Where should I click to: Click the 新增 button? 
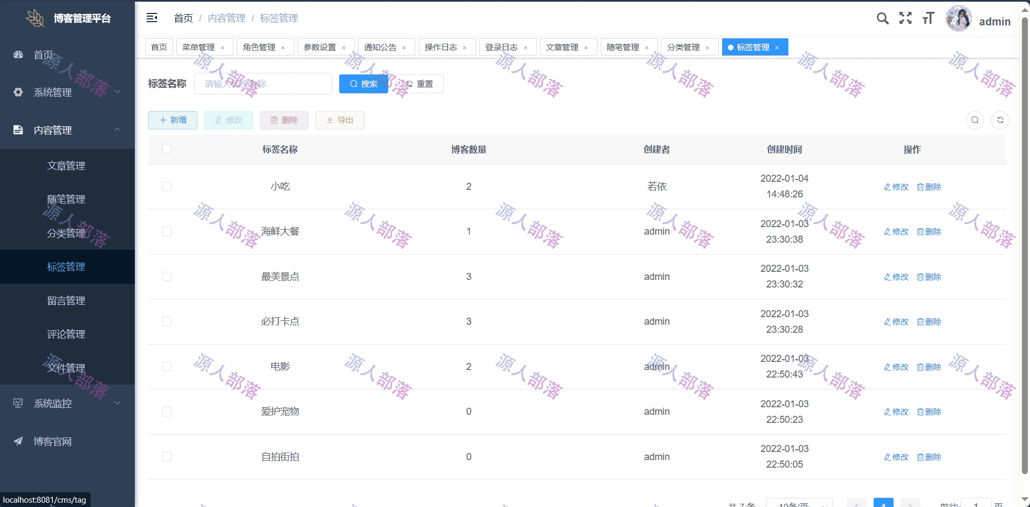173,120
